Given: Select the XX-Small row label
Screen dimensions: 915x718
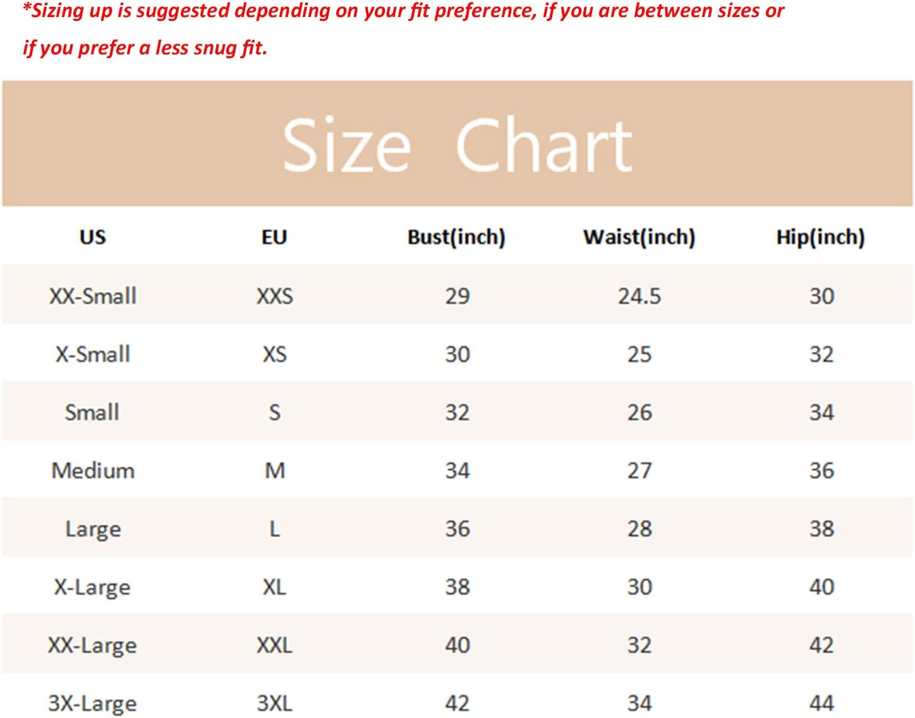Looking at the screenshot, I should (x=93, y=296).
